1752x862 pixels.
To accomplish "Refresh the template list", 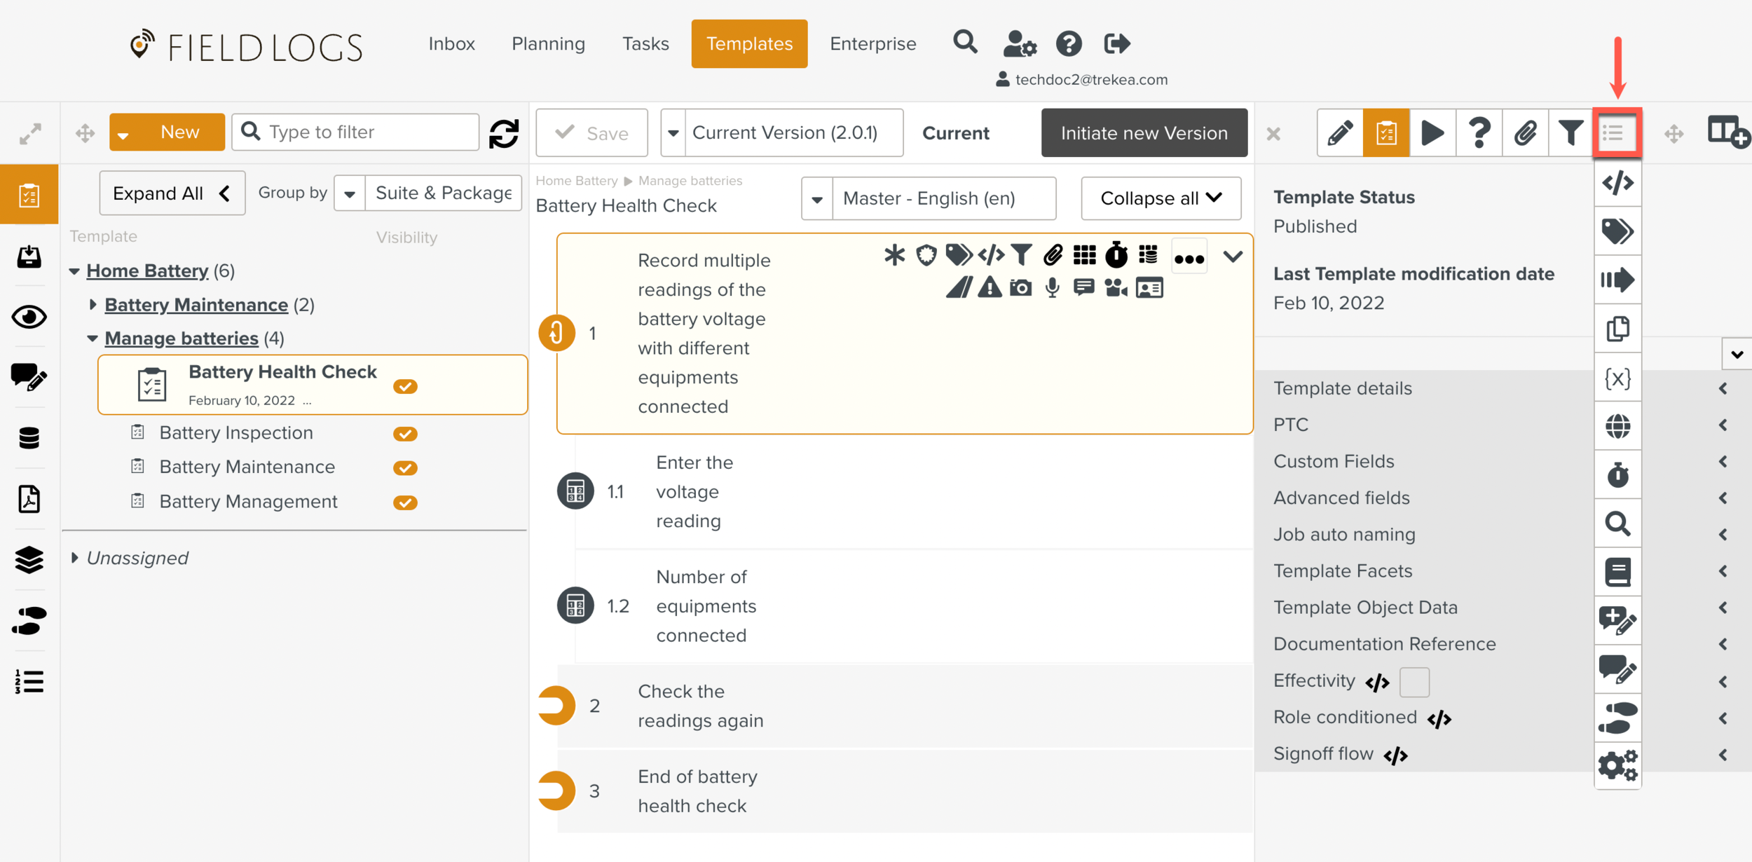I will tap(503, 133).
